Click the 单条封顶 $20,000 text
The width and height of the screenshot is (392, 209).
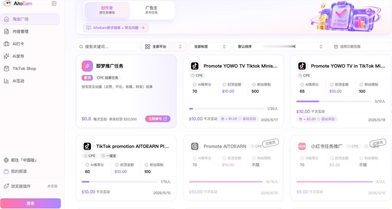[123, 119]
